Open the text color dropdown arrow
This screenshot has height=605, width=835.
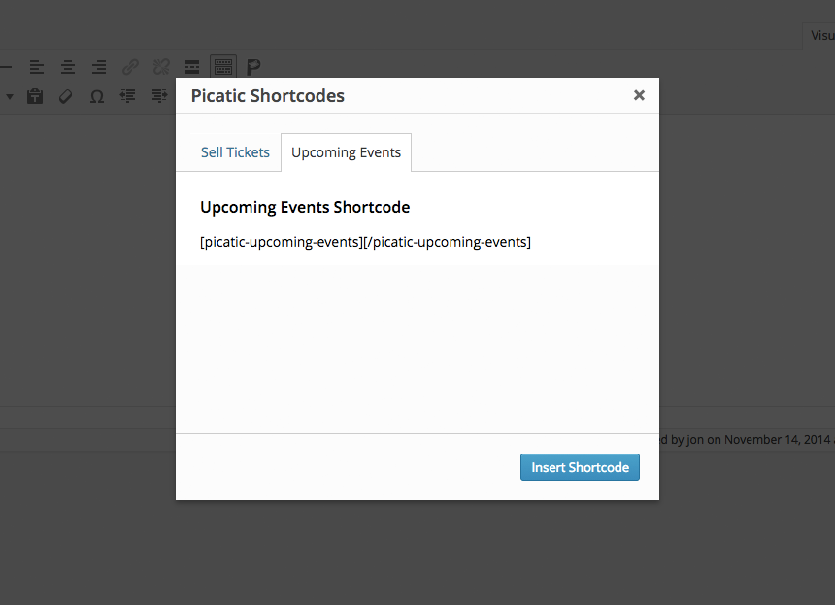(x=9, y=96)
